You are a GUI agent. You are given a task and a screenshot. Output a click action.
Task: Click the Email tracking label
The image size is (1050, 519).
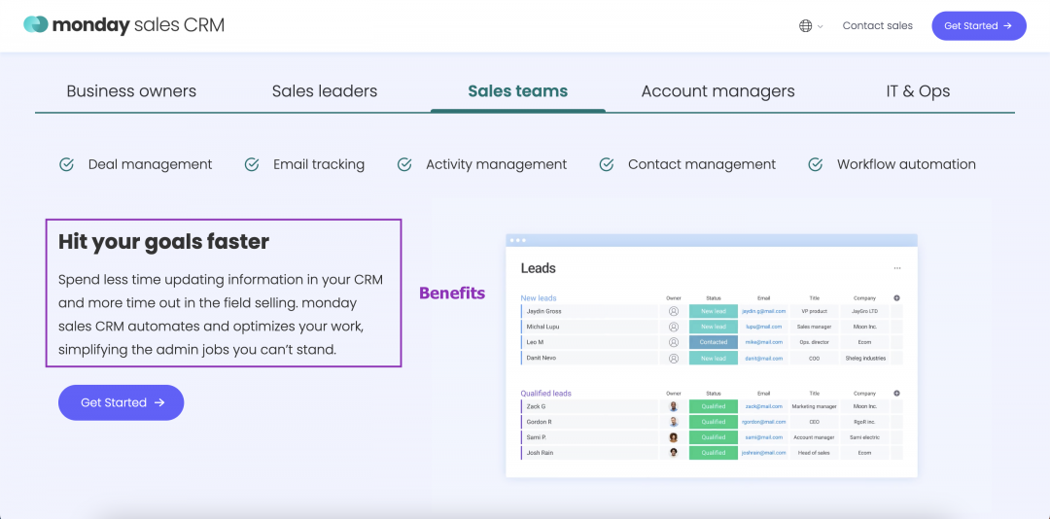(319, 164)
